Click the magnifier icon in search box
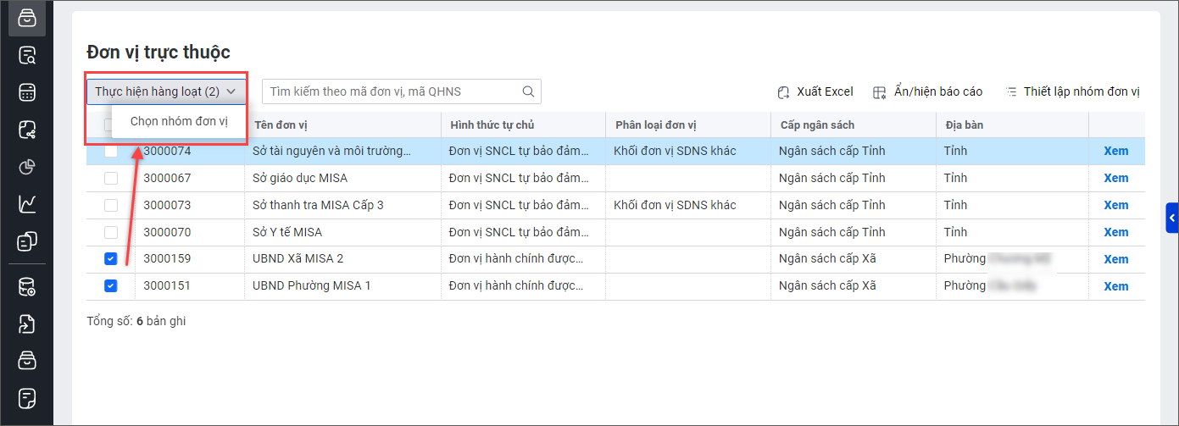Viewport: 1179px width, 426px height. (x=528, y=91)
